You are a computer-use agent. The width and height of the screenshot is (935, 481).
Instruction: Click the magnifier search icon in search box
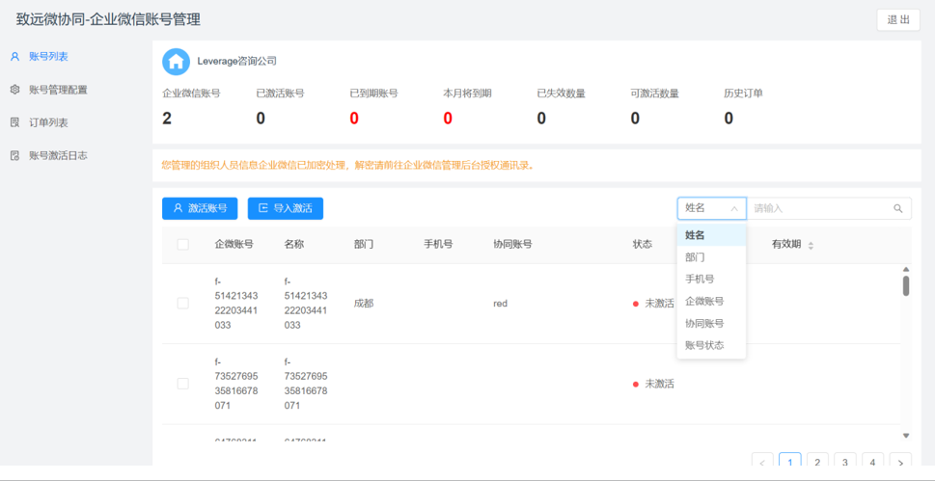[x=898, y=208]
